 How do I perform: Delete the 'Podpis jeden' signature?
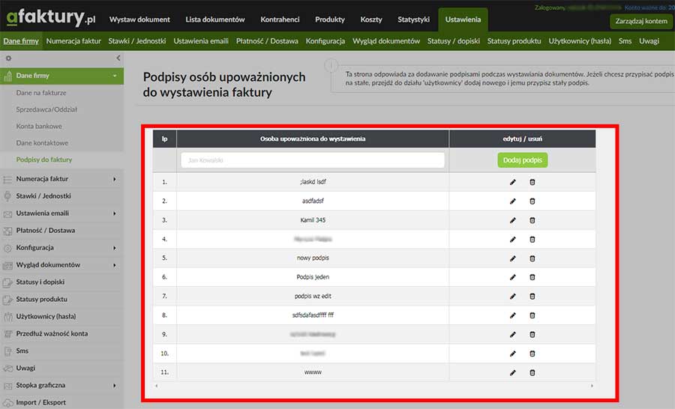[x=532, y=277]
